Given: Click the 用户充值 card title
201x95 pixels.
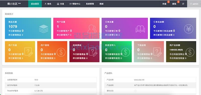Looking at the screenshot, I should click(13, 45).
